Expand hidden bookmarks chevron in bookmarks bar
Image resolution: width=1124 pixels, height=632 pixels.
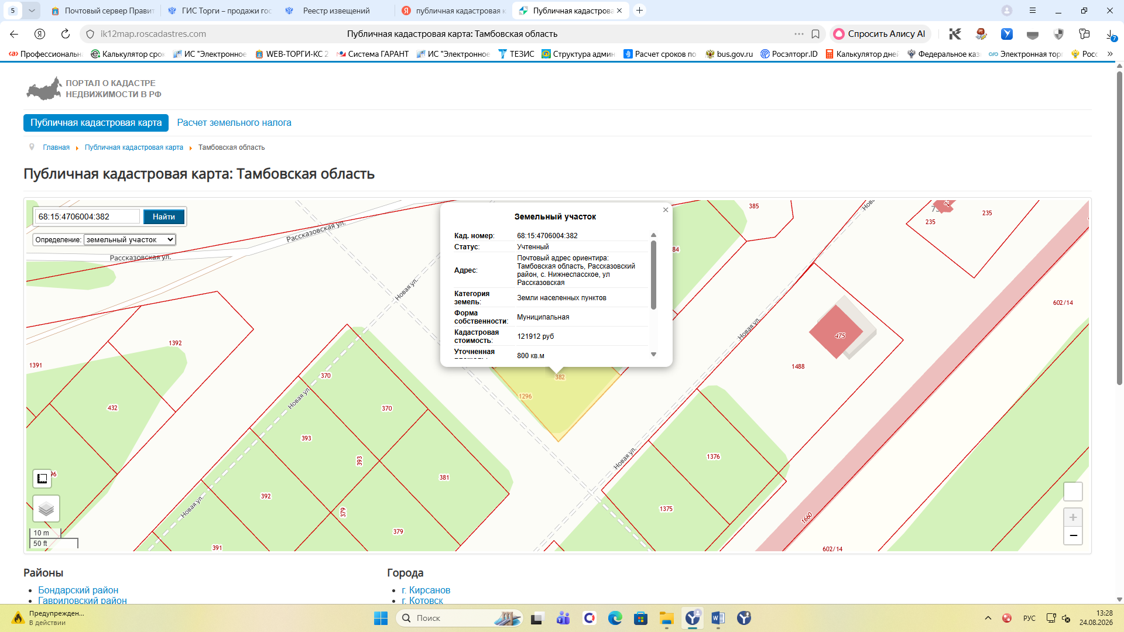tap(1110, 54)
